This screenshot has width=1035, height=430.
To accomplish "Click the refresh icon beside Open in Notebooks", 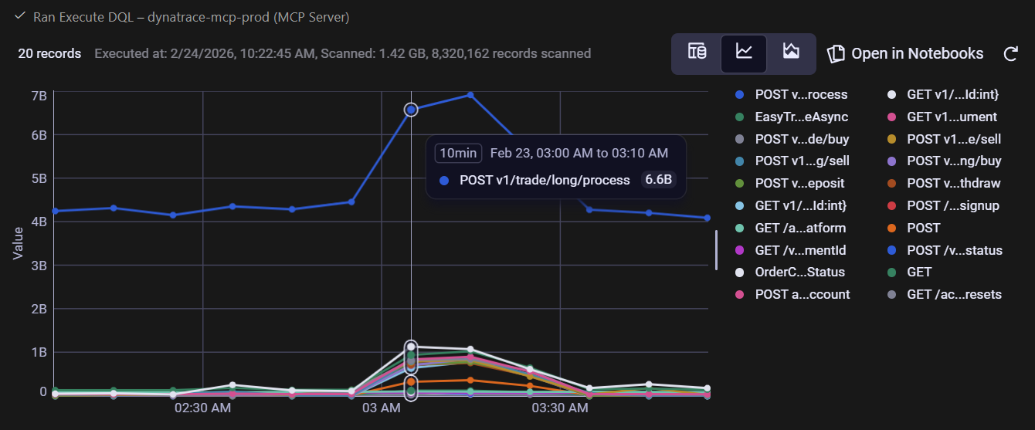I will point(1010,53).
